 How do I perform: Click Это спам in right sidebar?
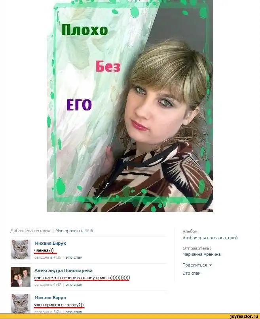coord(192,274)
